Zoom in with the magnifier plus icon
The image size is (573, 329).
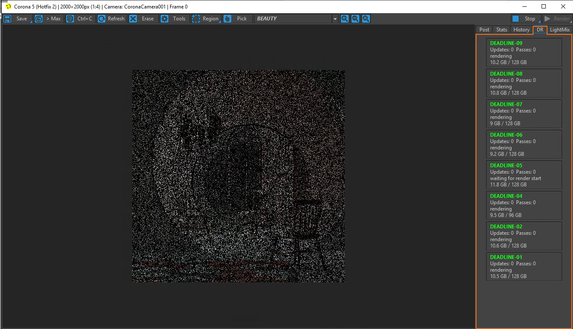344,19
